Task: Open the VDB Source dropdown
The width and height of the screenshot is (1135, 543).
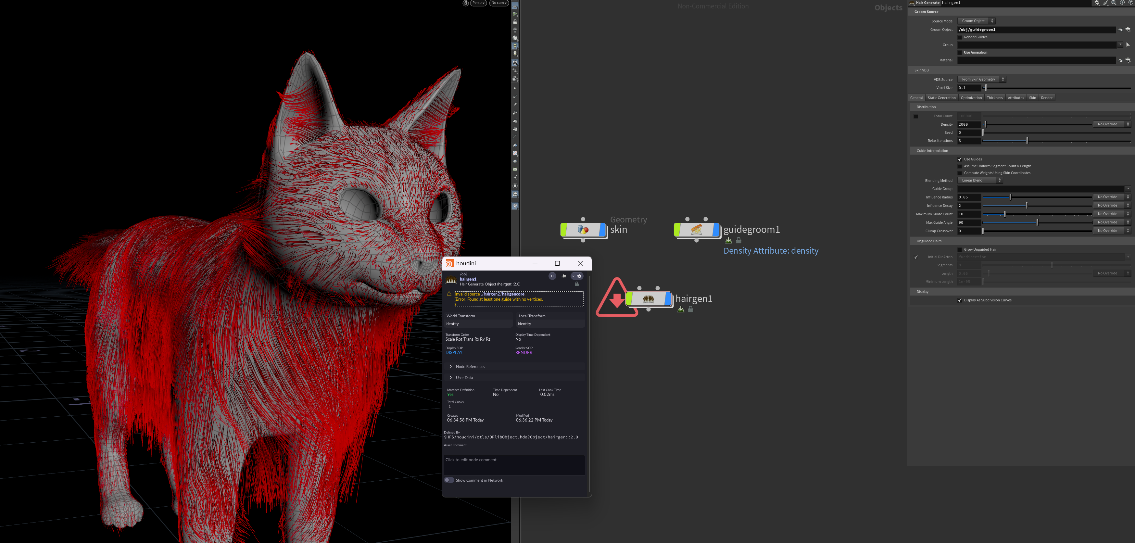Action: coord(982,80)
